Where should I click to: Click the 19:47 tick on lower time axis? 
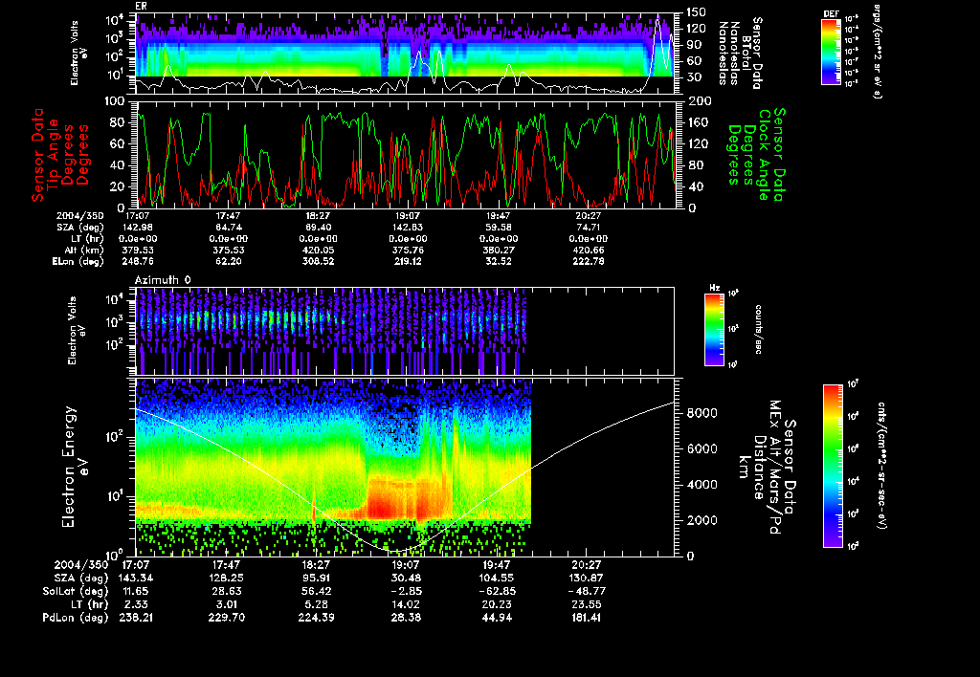[x=495, y=565]
